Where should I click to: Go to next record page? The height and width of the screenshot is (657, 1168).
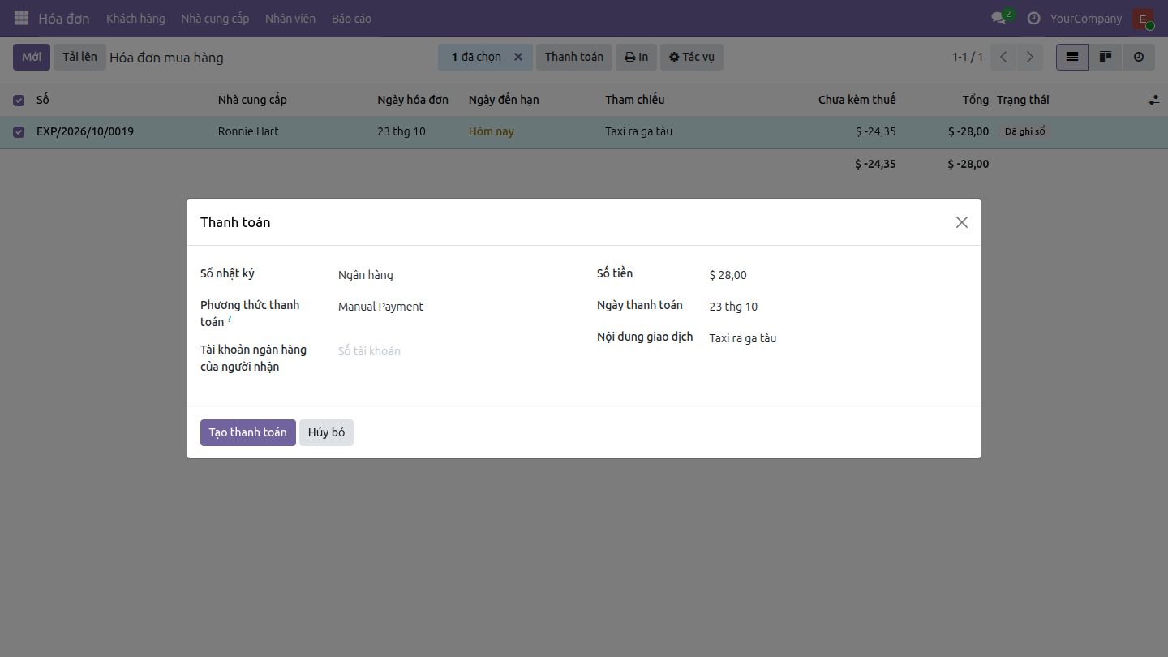(1030, 57)
